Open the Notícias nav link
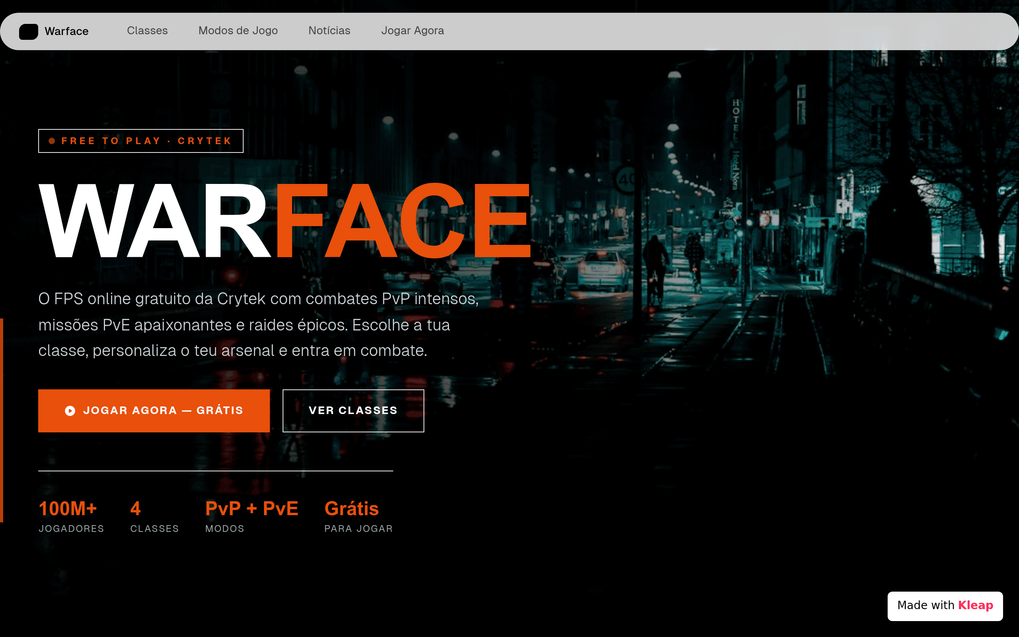Image resolution: width=1019 pixels, height=637 pixels. pyautogui.click(x=329, y=31)
